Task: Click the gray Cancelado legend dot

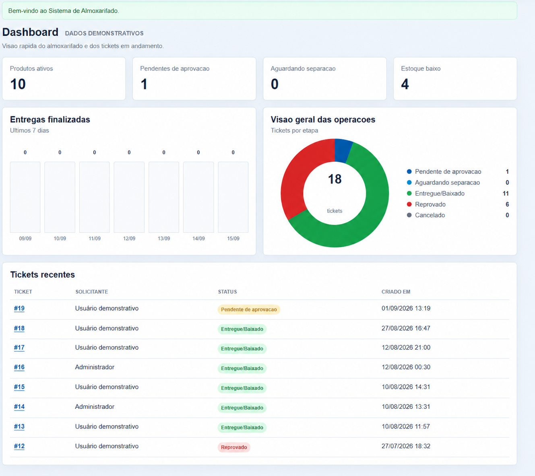Action: [409, 215]
